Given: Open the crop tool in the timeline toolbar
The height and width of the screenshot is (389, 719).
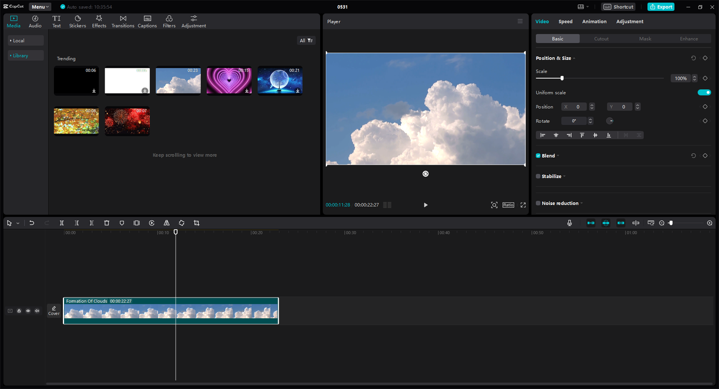Looking at the screenshot, I should [197, 223].
